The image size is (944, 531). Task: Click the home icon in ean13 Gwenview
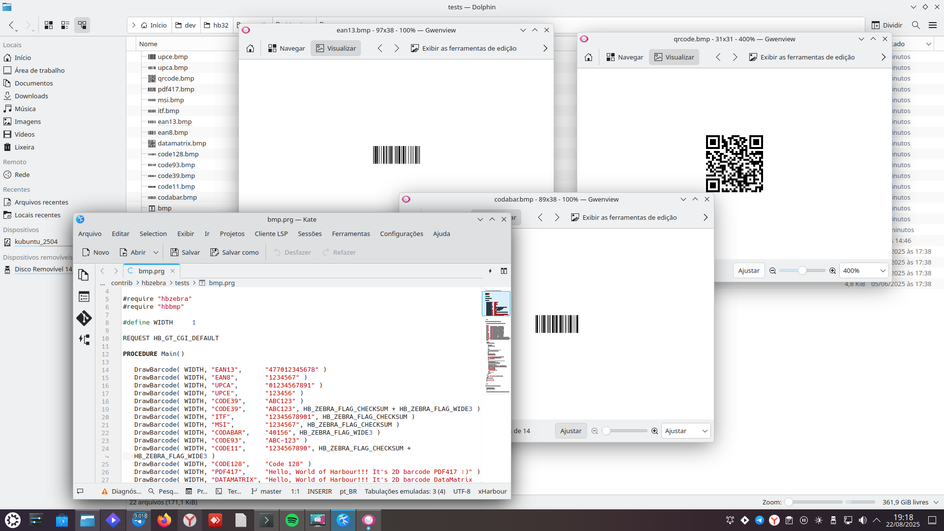tap(250, 48)
